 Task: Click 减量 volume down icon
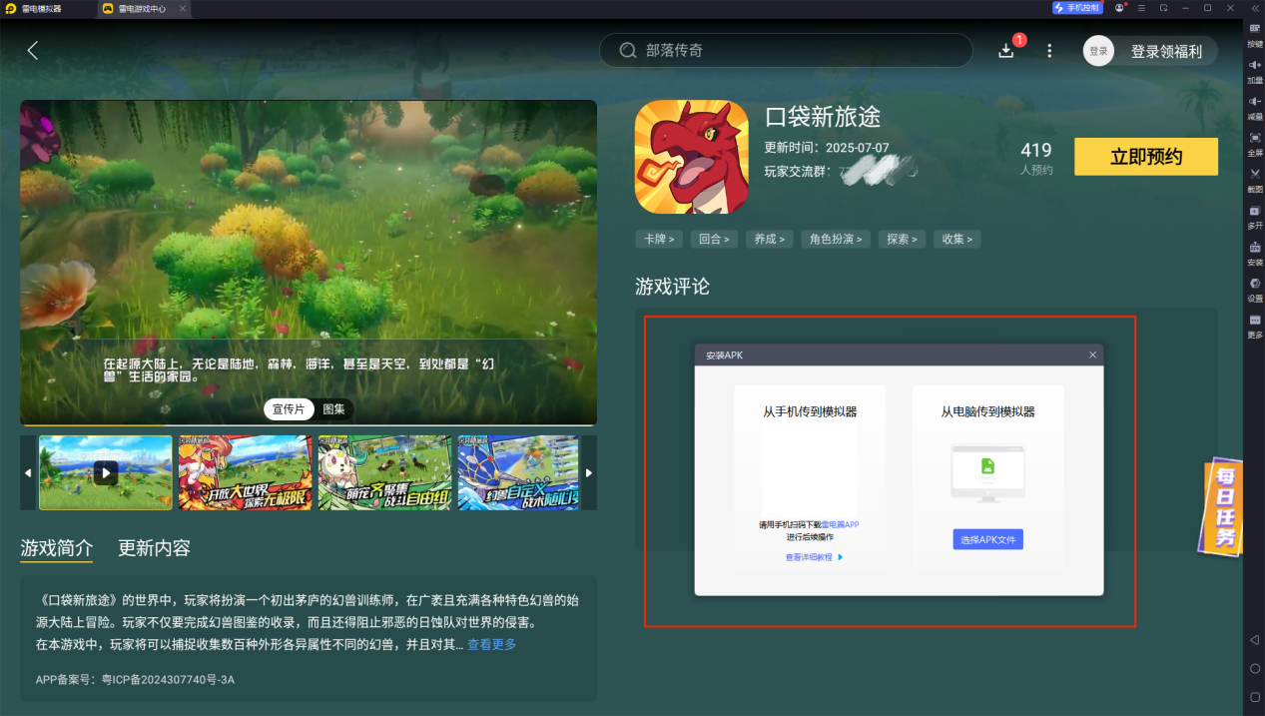(x=1255, y=106)
